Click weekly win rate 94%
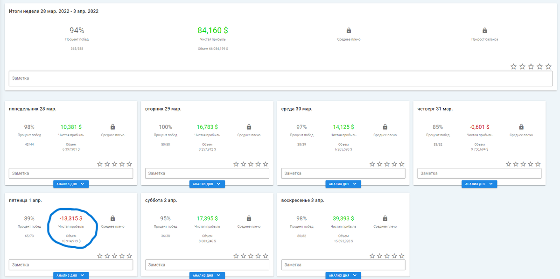The width and height of the screenshot is (560, 279). [77, 30]
